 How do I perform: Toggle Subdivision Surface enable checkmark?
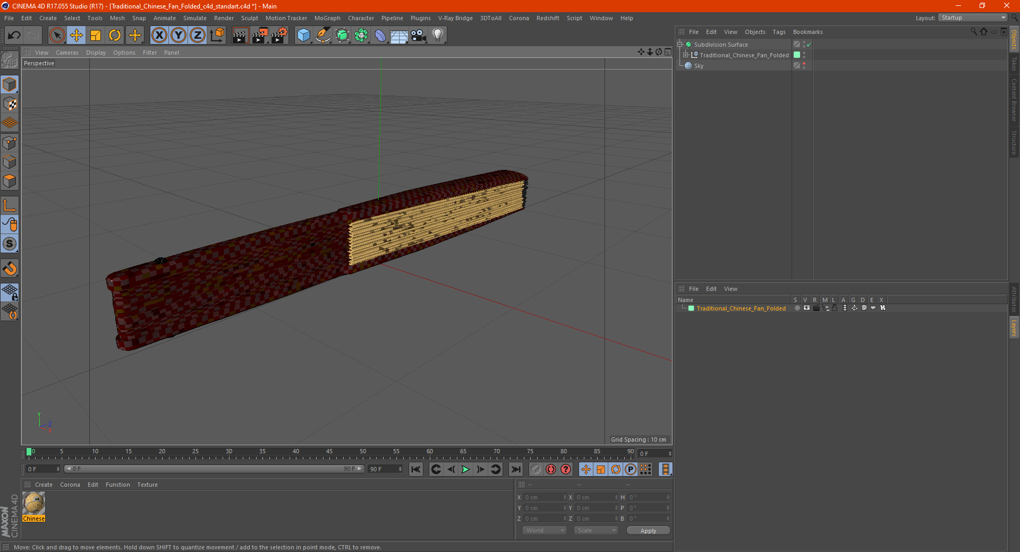pos(809,45)
